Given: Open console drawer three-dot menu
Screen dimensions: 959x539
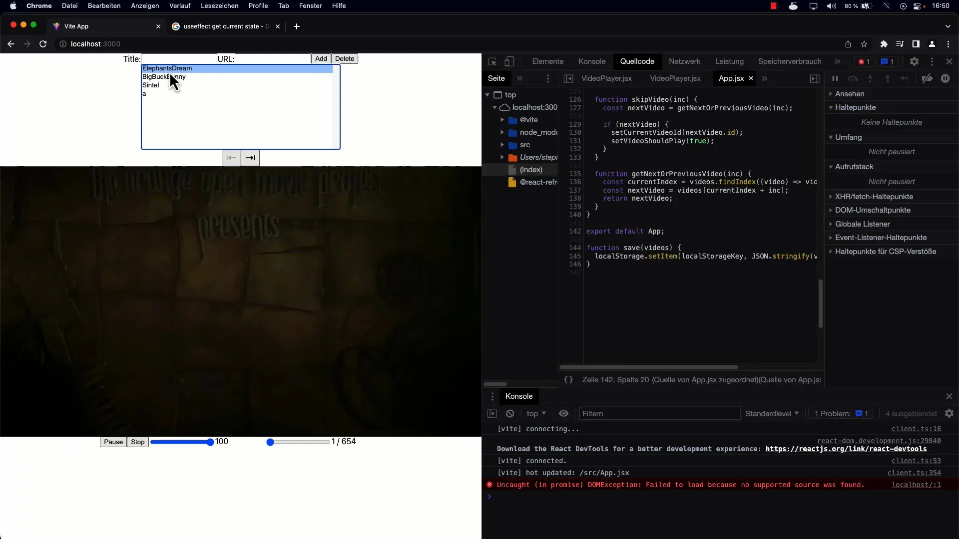Looking at the screenshot, I should pos(492,396).
